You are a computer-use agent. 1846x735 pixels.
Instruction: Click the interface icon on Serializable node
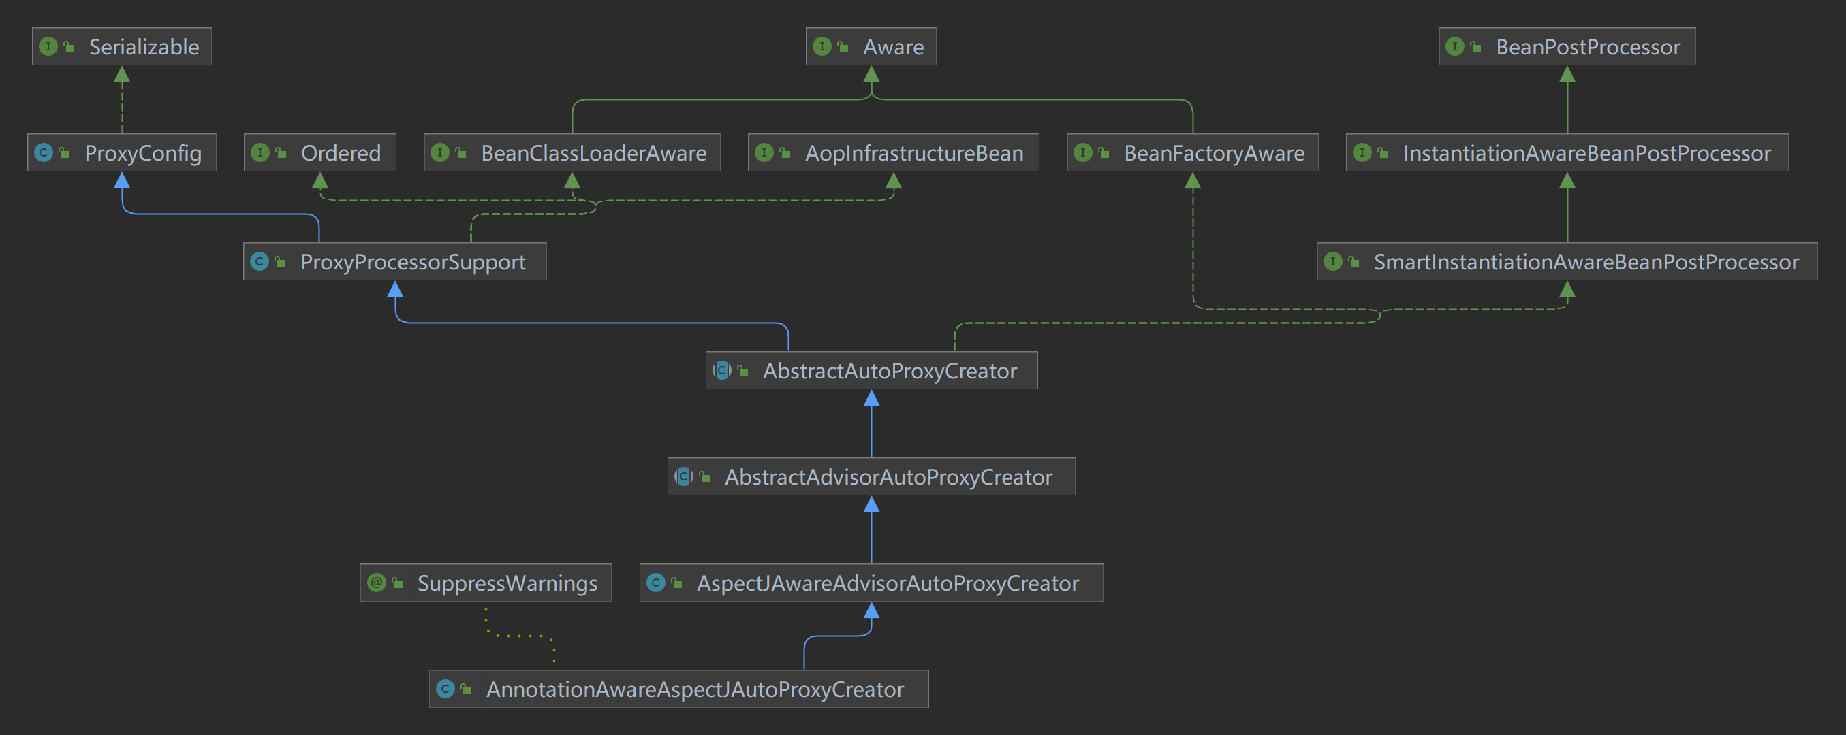pos(48,46)
